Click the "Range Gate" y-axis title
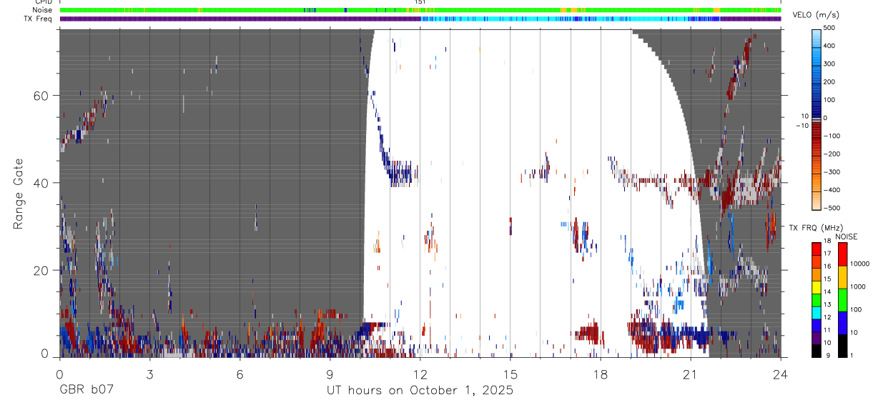This screenshot has height=405, width=878. tap(19, 194)
